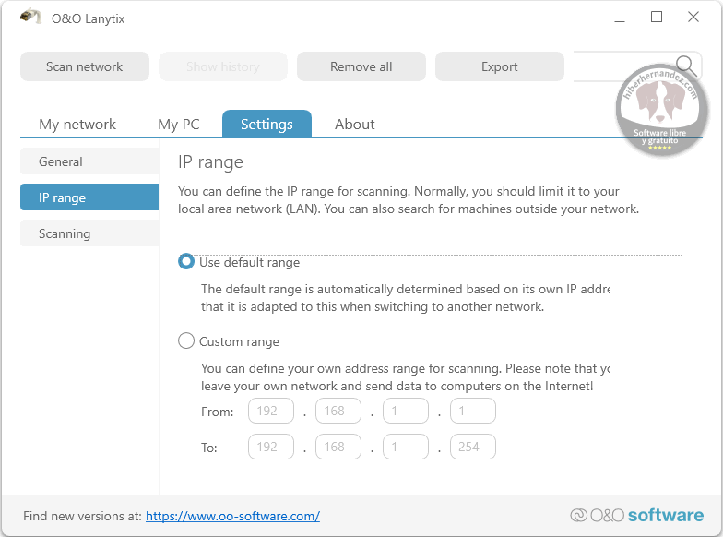Click the To first octet field 192

271,447
